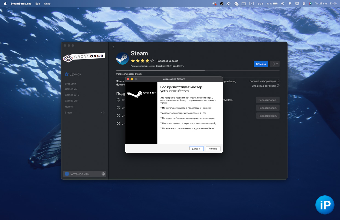The height and width of the screenshot is (220, 340).
Task: Click the third checkmark in the details list
Action: [118, 116]
